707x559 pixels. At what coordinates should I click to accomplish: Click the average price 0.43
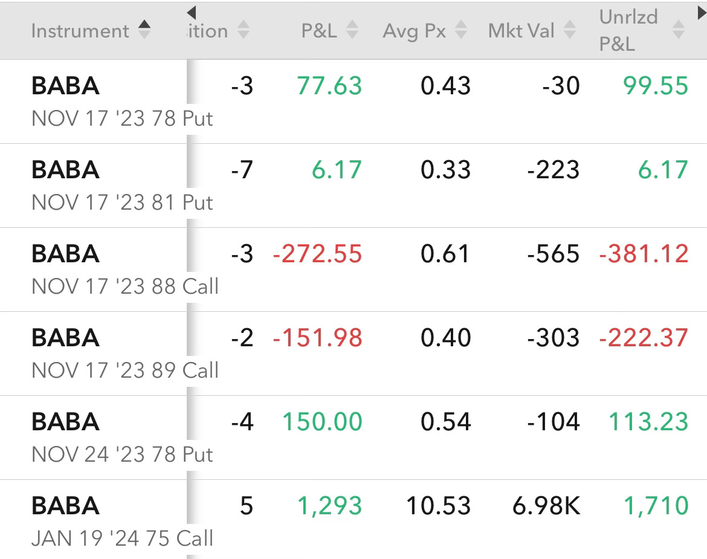tap(445, 86)
